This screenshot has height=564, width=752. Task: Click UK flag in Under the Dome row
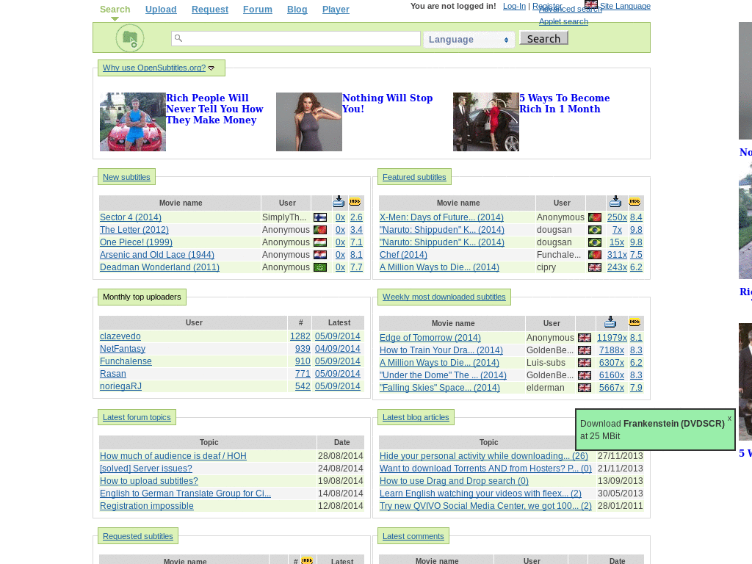tap(584, 375)
